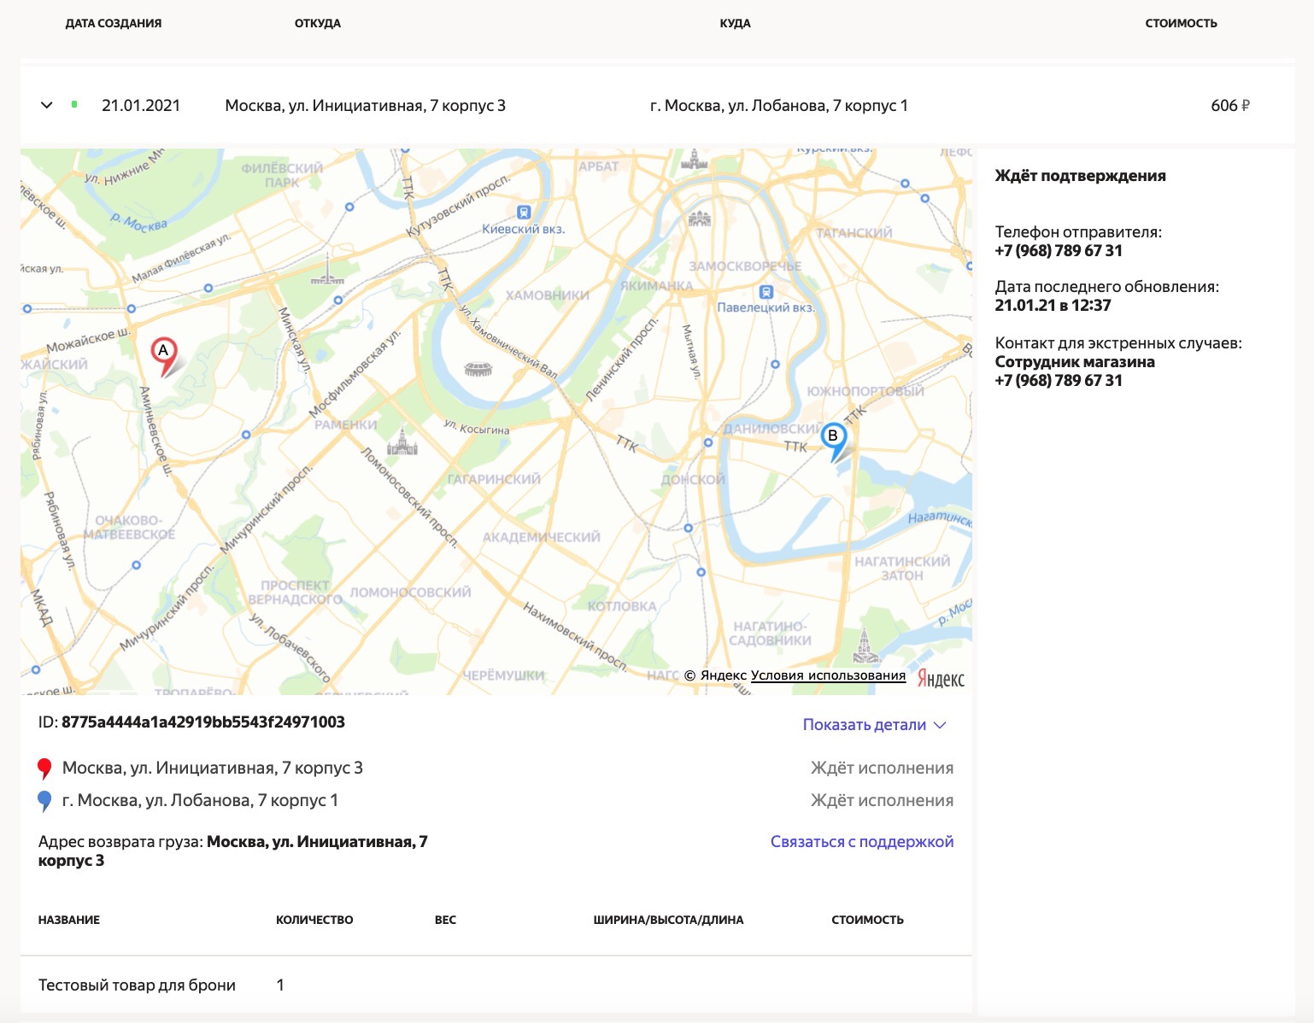Click Павелецкий вокзал station icon on map
The width and height of the screenshot is (1314, 1023).
[766, 292]
